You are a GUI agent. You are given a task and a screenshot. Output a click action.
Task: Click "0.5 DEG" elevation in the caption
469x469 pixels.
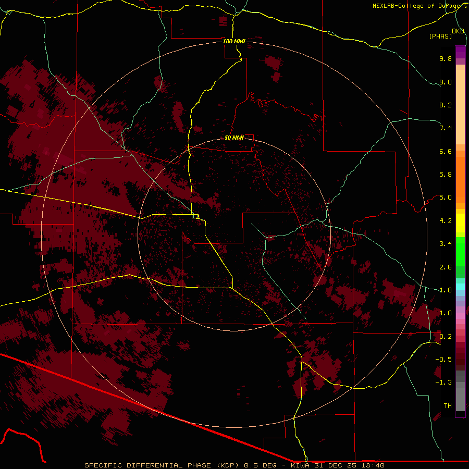(x=260, y=465)
